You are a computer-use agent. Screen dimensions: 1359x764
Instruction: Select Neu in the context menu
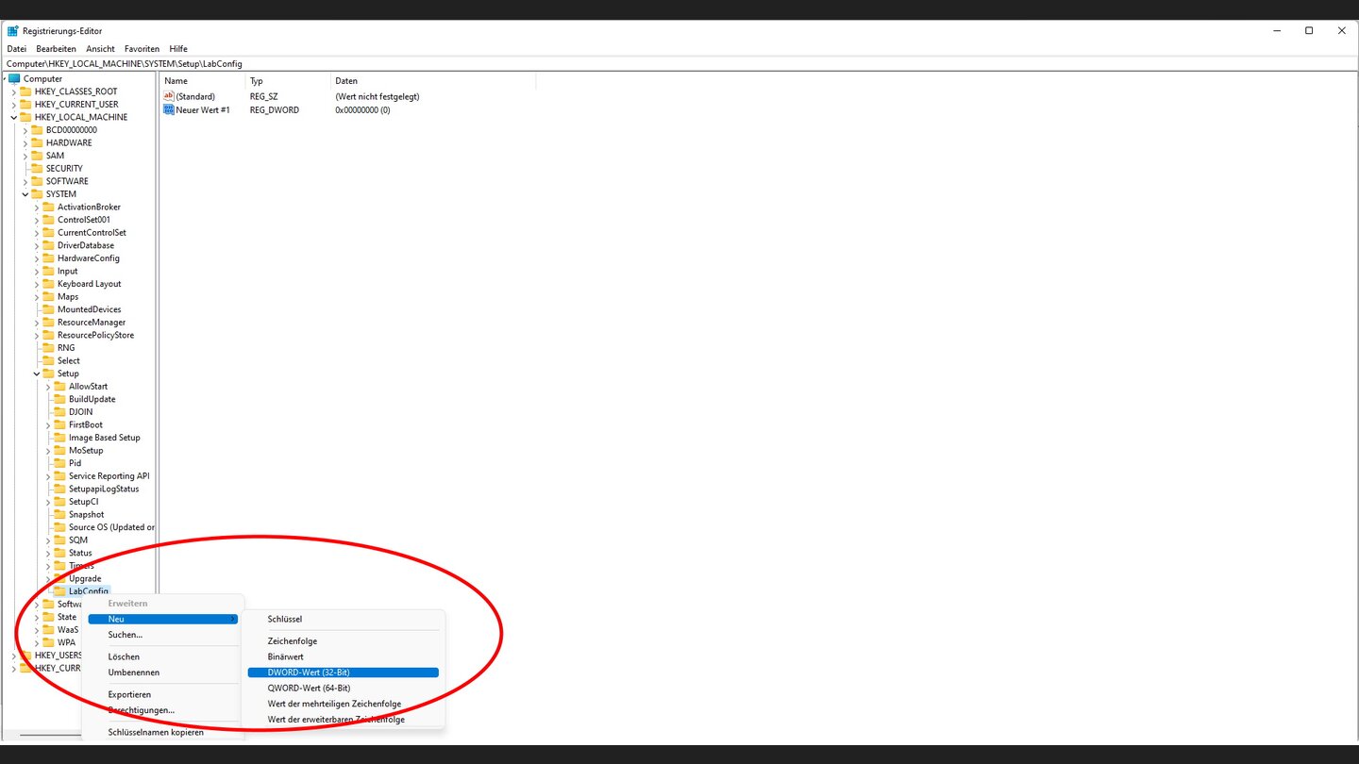point(116,619)
